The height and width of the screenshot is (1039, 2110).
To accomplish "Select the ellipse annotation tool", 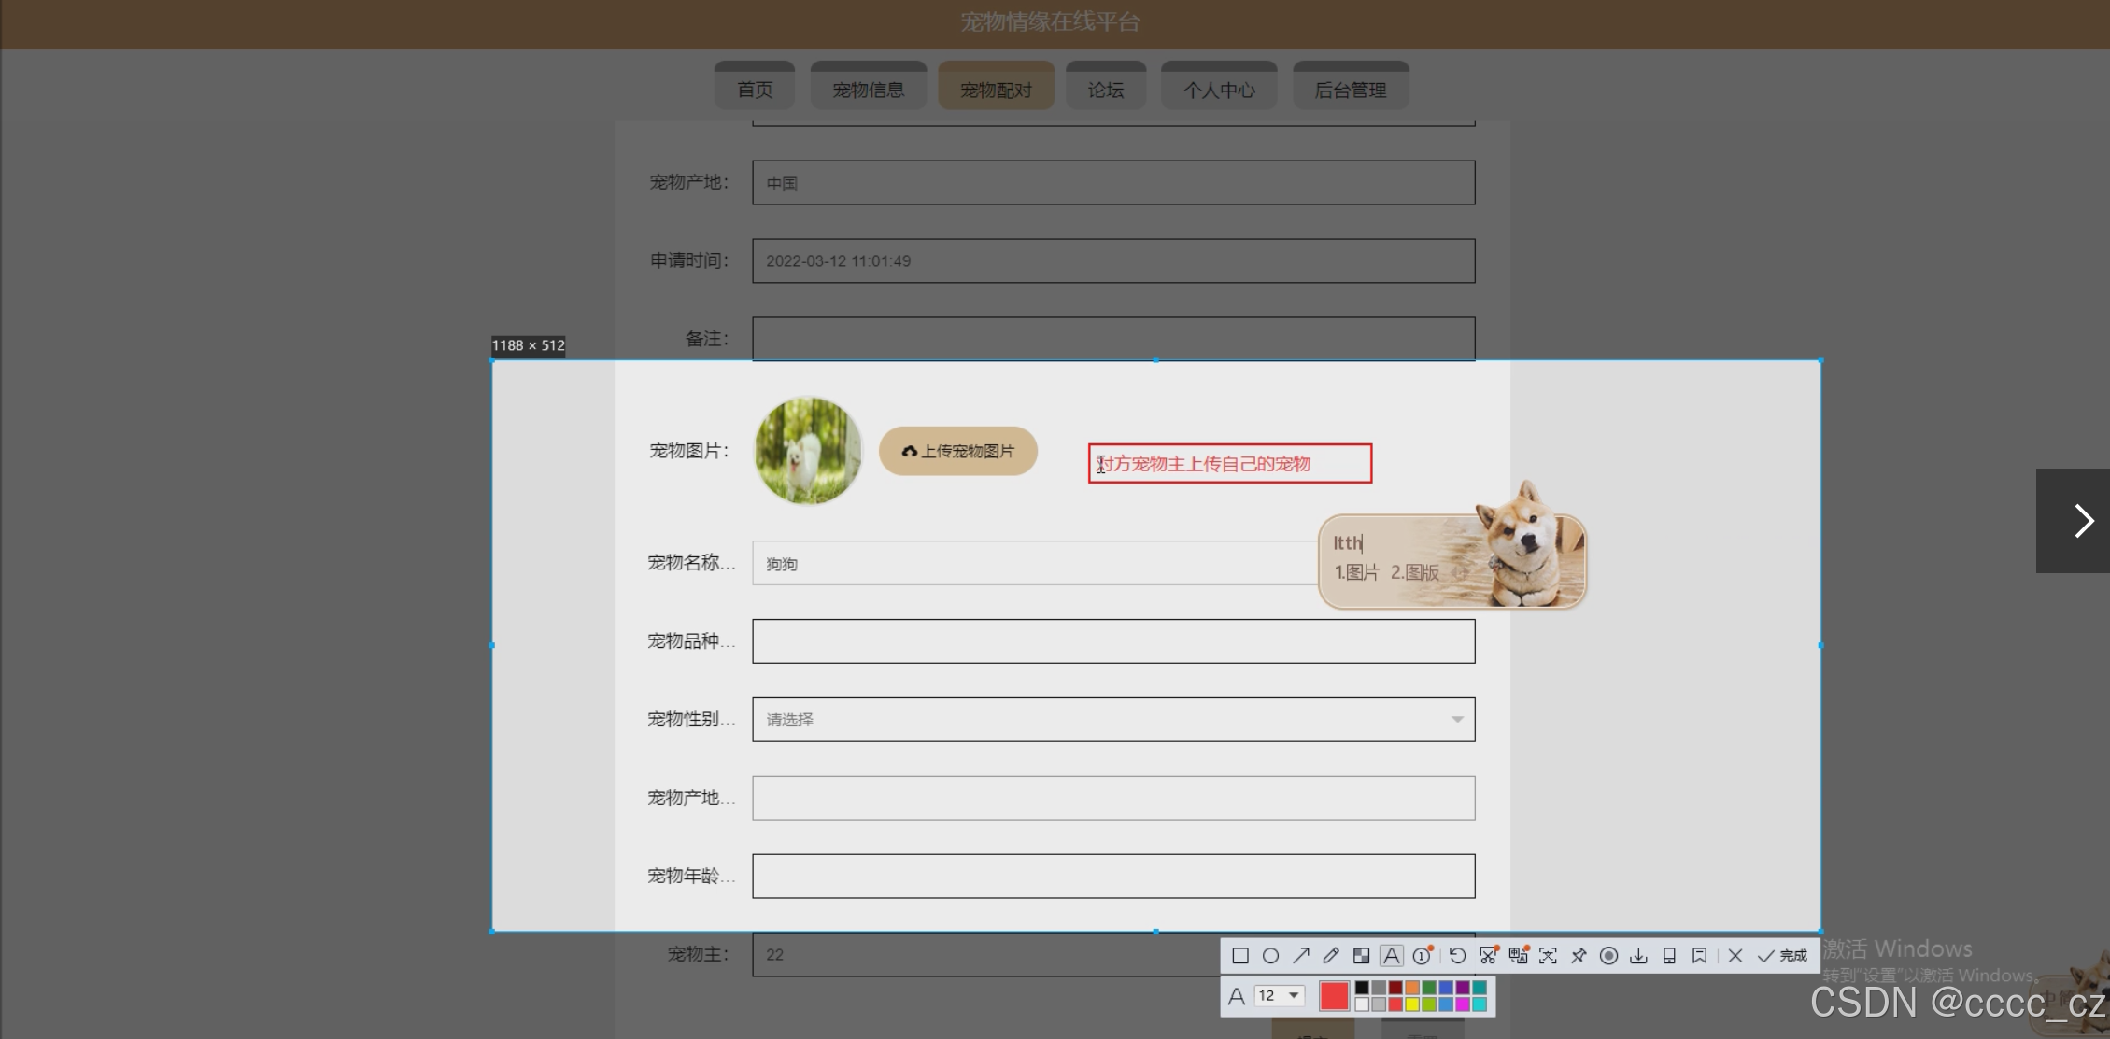I will click(x=1270, y=956).
